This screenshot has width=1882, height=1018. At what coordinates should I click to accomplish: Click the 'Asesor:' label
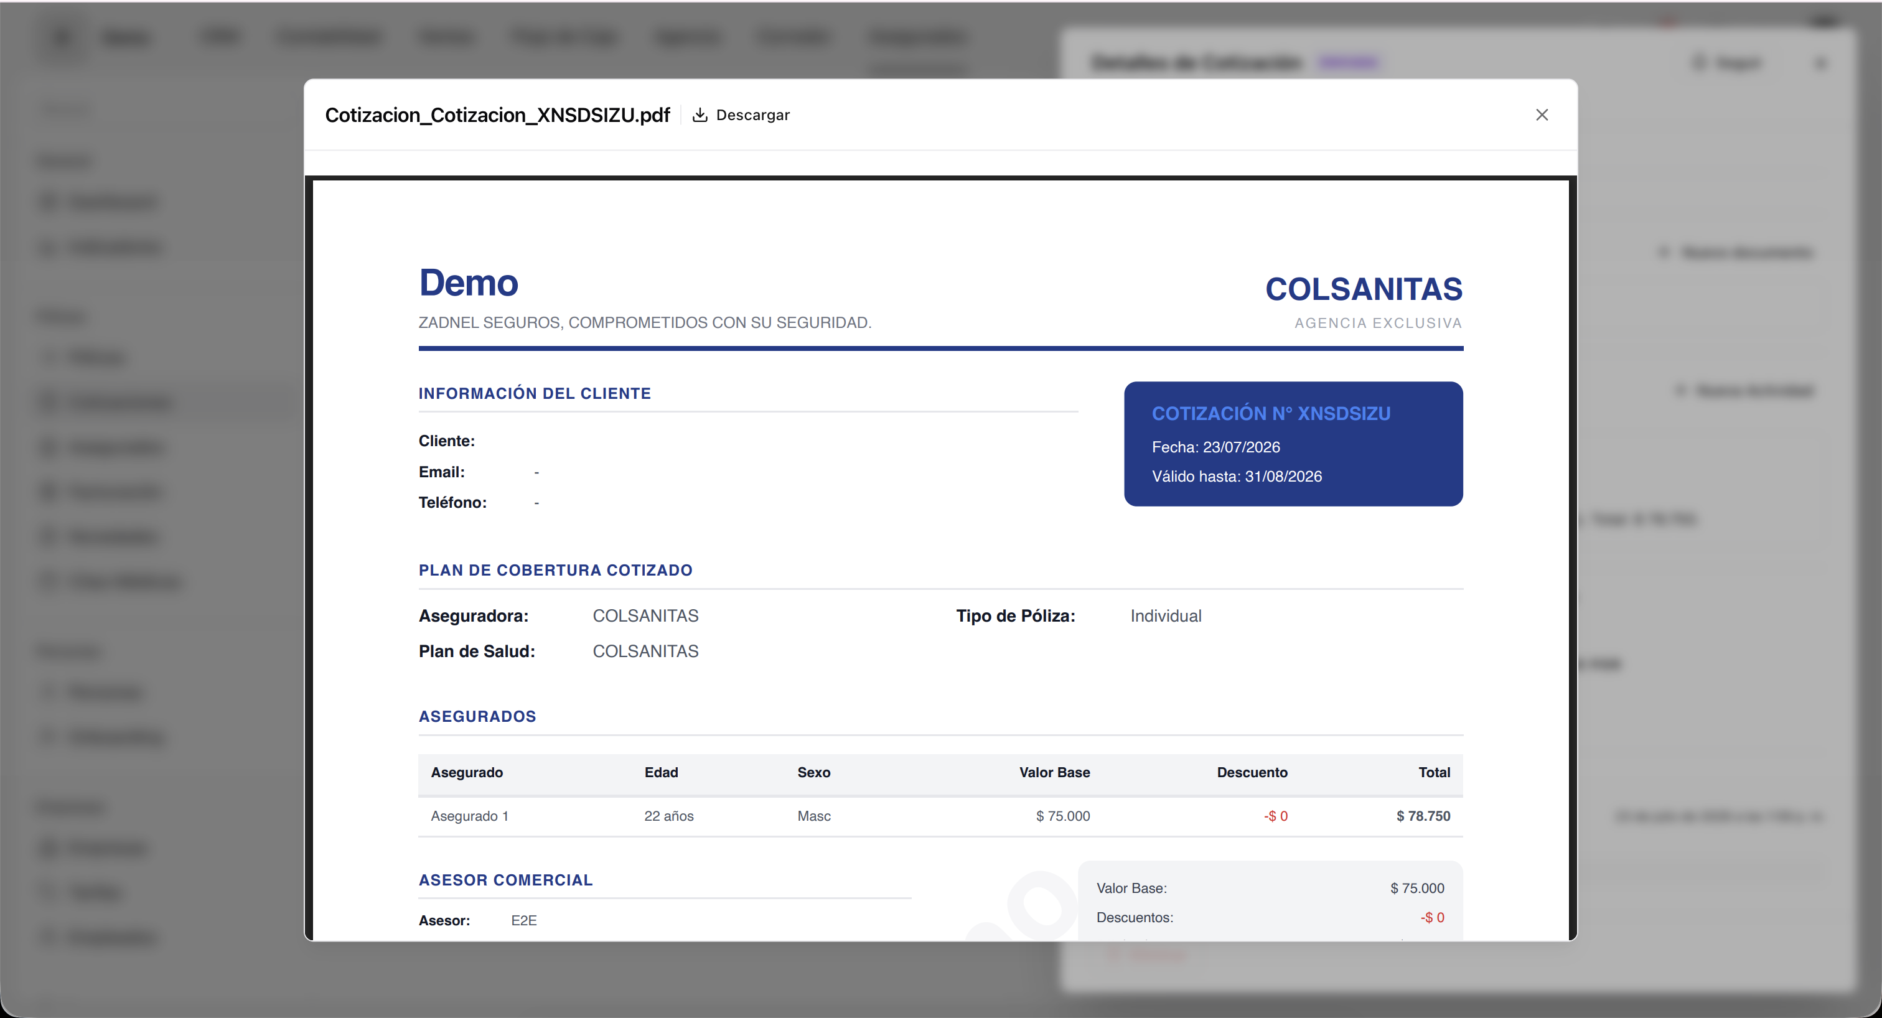pos(444,920)
